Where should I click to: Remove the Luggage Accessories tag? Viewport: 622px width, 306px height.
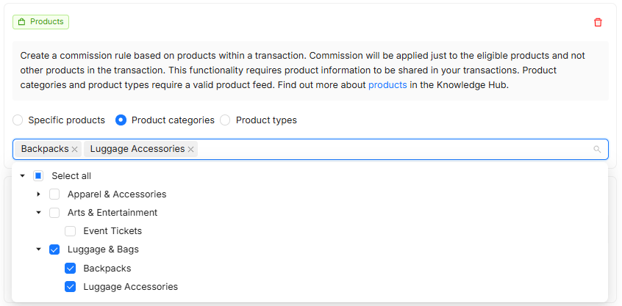[x=191, y=149]
